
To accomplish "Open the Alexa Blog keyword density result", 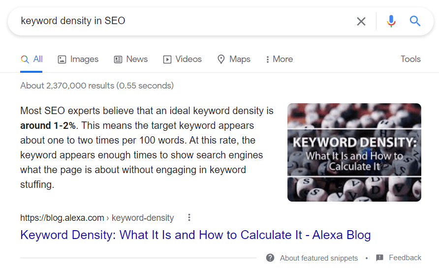I will (x=195, y=235).
